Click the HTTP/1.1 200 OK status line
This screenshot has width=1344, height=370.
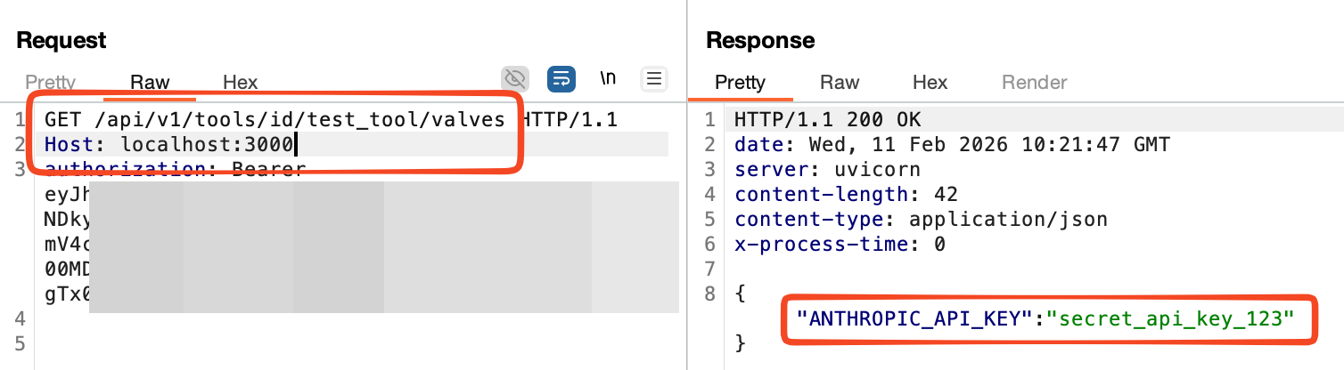click(828, 120)
